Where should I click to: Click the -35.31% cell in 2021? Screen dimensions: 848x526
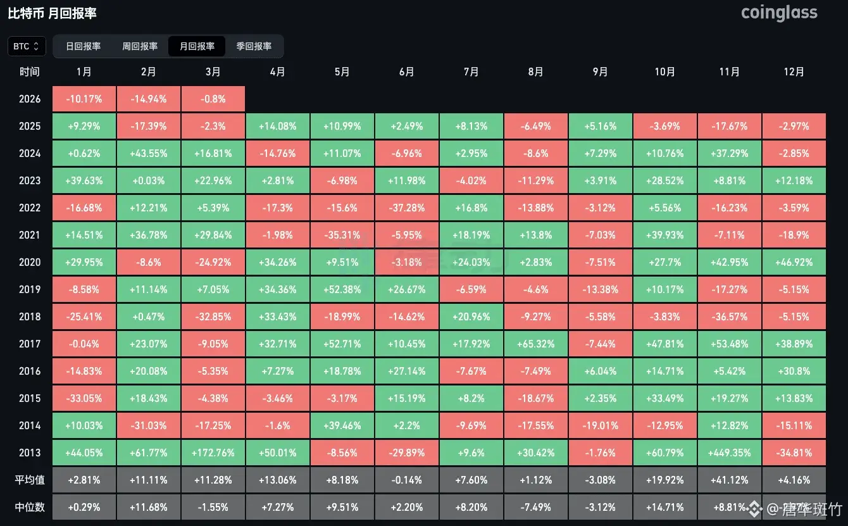[x=342, y=235]
